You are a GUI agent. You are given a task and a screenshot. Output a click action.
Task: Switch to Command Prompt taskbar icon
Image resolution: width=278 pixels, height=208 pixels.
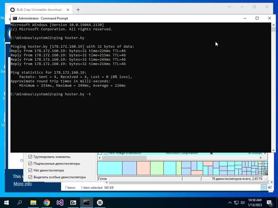click(87, 203)
